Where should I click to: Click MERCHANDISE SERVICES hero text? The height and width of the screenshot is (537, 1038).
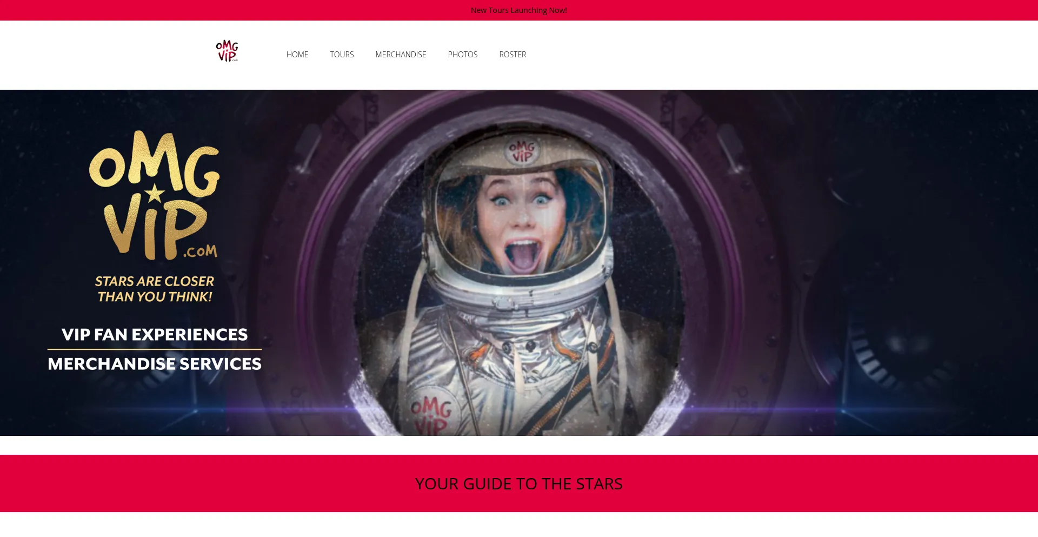pos(155,364)
